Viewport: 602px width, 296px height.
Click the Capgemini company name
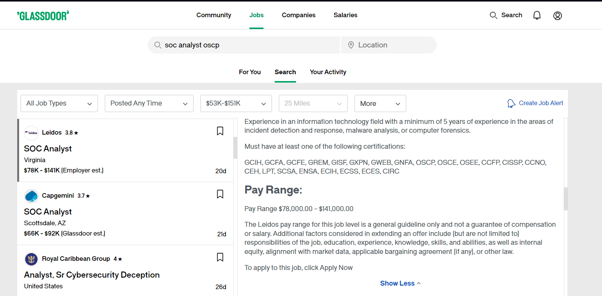tap(58, 195)
